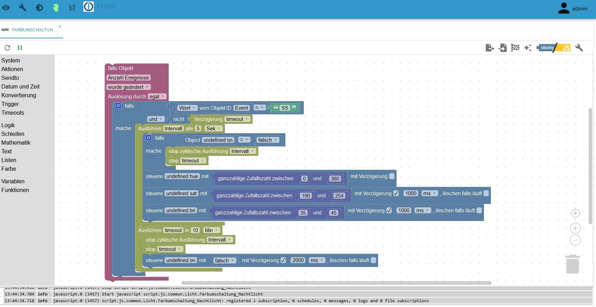Open the Mathematik toolbox category
596x307 pixels.
tap(16, 143)
